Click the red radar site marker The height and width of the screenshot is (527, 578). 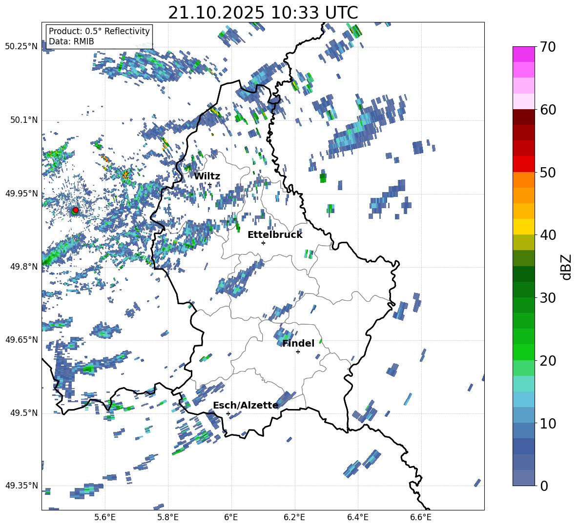coord(75,210)
